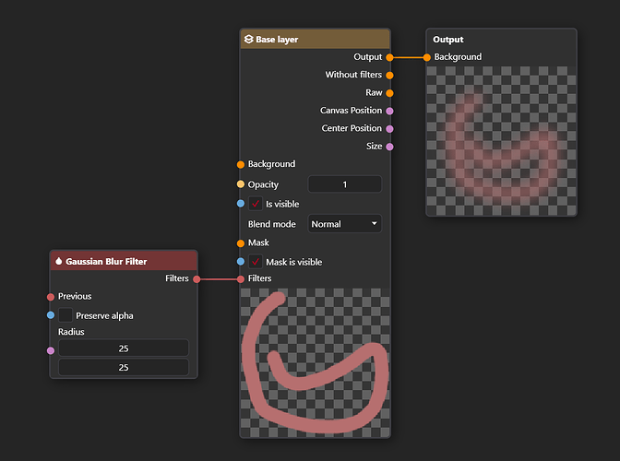Click the Canvas Position output socket
Screen dimensions: 620x461
coord(390,111)
